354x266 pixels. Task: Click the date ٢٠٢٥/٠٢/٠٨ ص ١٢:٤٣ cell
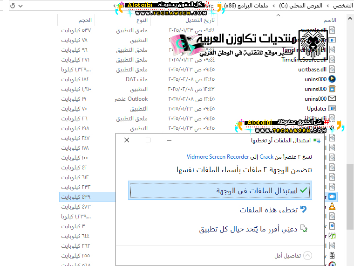[x=191, y=89]
